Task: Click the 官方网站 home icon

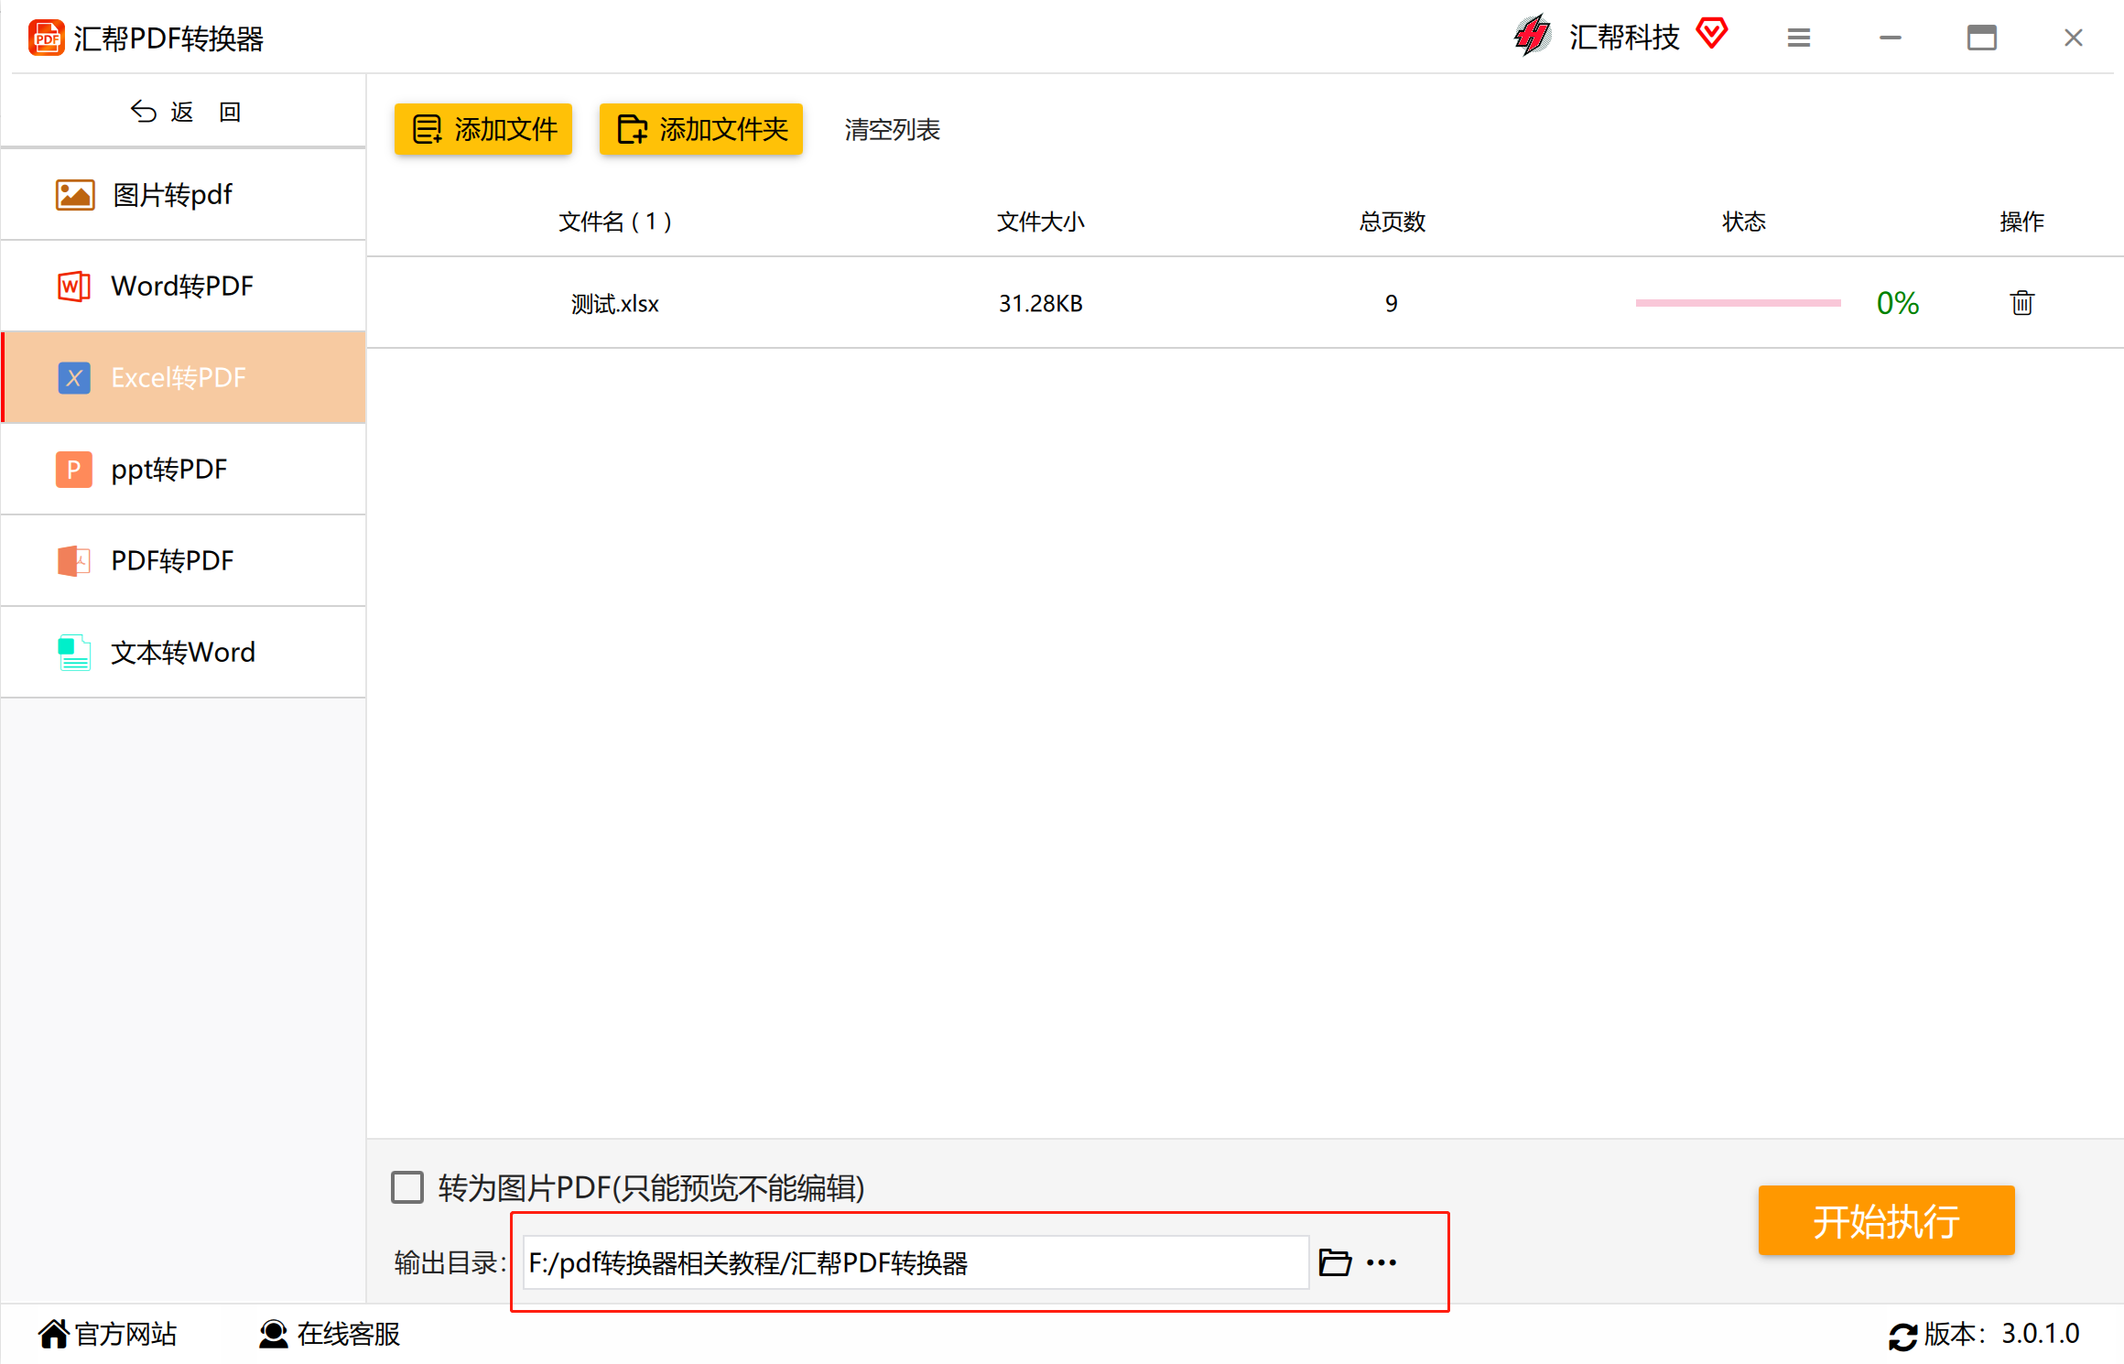Action: point(54,1334)
